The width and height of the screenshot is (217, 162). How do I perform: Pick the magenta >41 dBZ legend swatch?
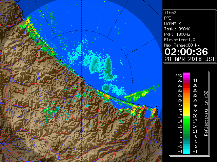click(186, 75)
